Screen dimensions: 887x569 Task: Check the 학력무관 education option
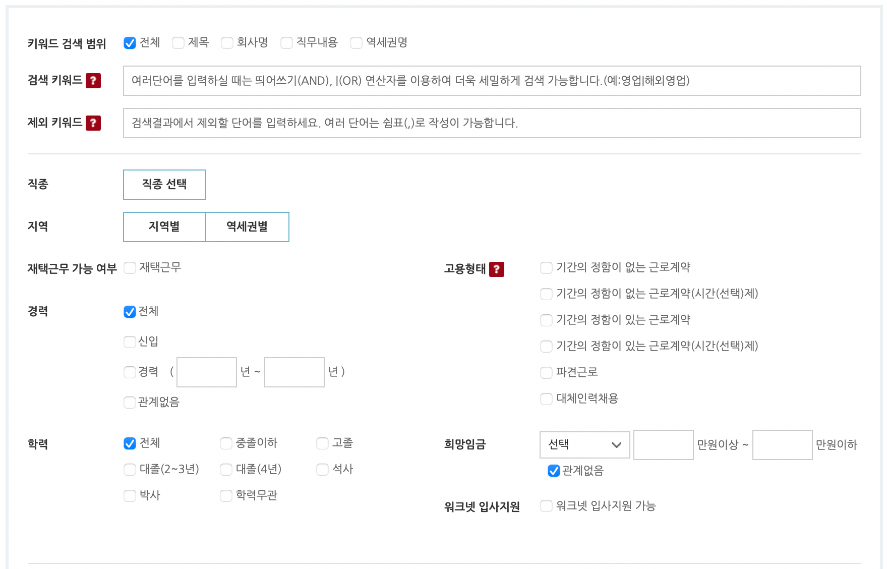pyautogui.click(x=225, y=495)
